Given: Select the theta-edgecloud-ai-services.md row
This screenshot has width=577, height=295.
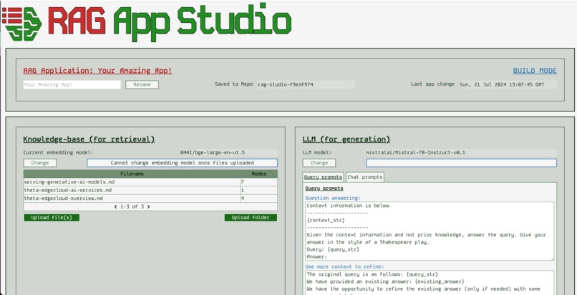Looking at the screenshot, I should point(150,190).
